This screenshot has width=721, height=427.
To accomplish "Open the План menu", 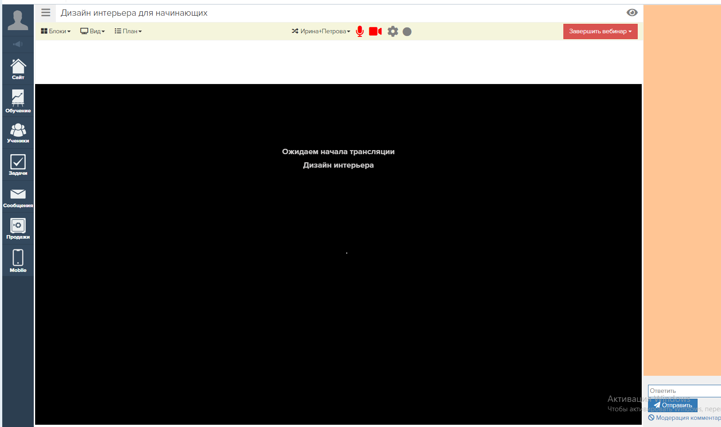I will (x=128, y=31).
